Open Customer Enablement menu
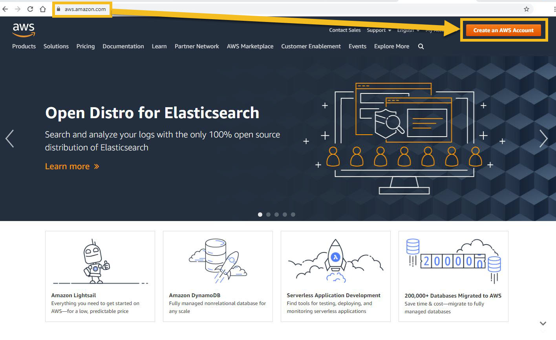This screenshot has height=340, width=556. 311,46
